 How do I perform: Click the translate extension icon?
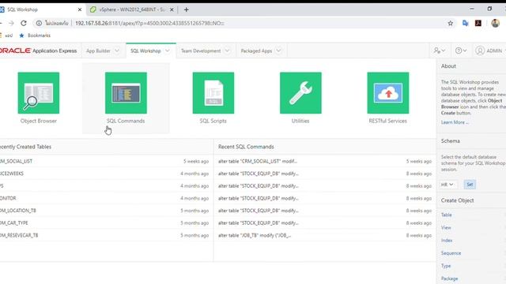pyautogui.click(x=465, y=23)
